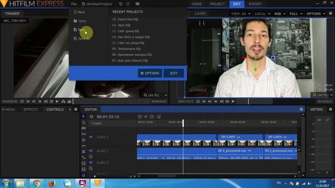Screen dimensions: 335x188
Task: Mute the Audio 2 track
Action: point(91,162)
